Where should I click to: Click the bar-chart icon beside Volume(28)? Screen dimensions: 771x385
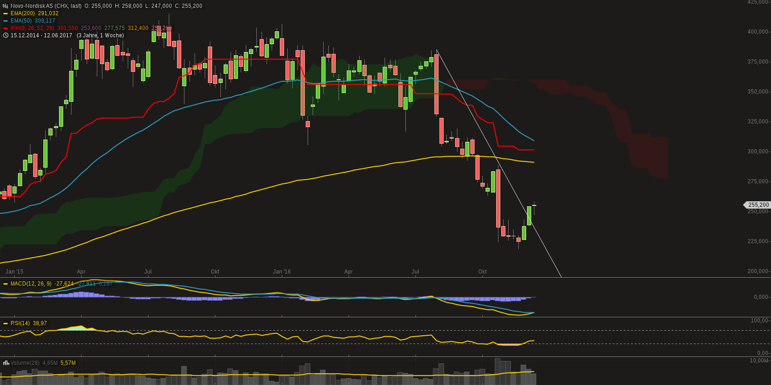[x=6, y=363]
